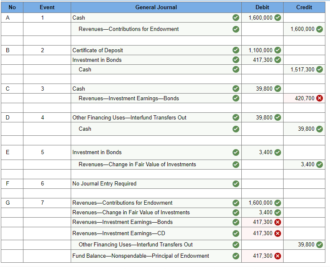Image resolution: width=330 pixels, height=269 pixels.
Task: Select event 3's Cash account cell
Action: [156, 89]
